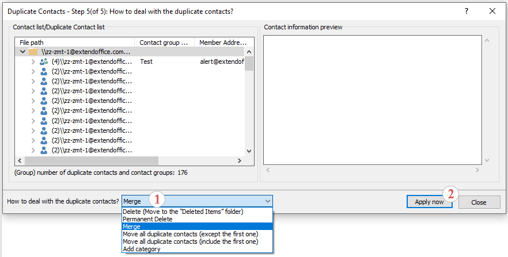Expand the last visible duplicate contact row
Screen dimensions: 508x257
coord(33,150)
